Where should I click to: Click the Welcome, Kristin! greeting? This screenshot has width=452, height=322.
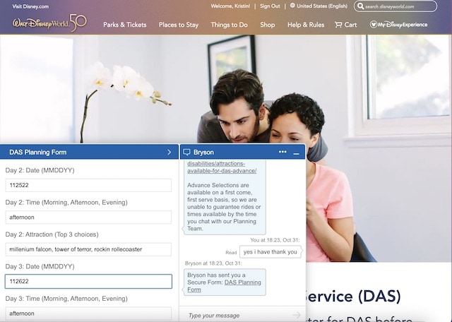point(230,6)
